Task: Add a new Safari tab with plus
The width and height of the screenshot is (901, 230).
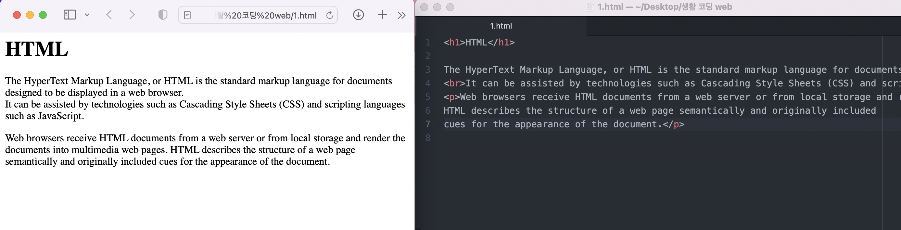Action: click(382, 15)
